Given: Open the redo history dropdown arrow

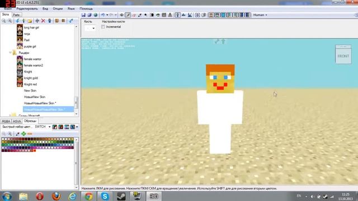Looking at the screenshot, I should (x=116, y=15).
